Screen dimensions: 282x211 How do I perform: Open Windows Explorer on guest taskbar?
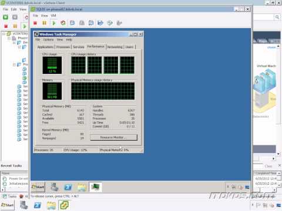pos(82,187)
